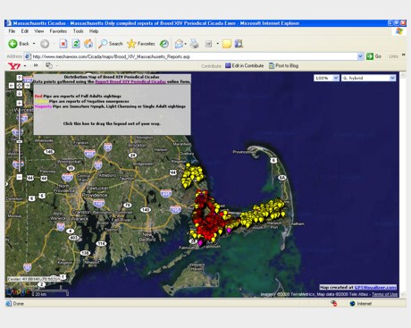Open the GPSVisualizer.com link
Image resolution: width=411 pixels, height=328 pixels.
click(375, 288)
